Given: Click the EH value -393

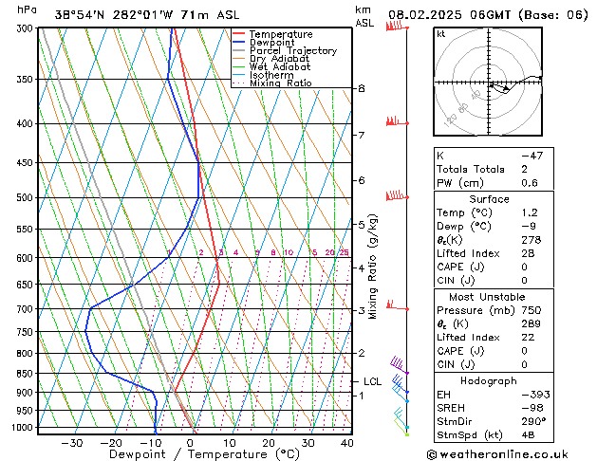Looking at the screenshot, I should (x=535, y=395).
